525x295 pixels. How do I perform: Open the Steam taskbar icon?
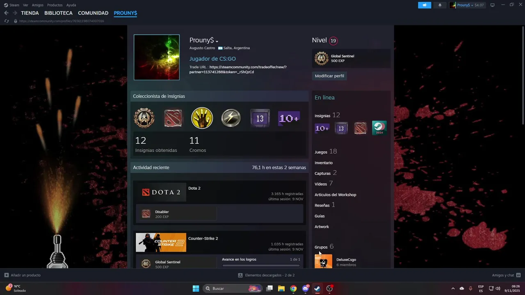click(317, 288)
